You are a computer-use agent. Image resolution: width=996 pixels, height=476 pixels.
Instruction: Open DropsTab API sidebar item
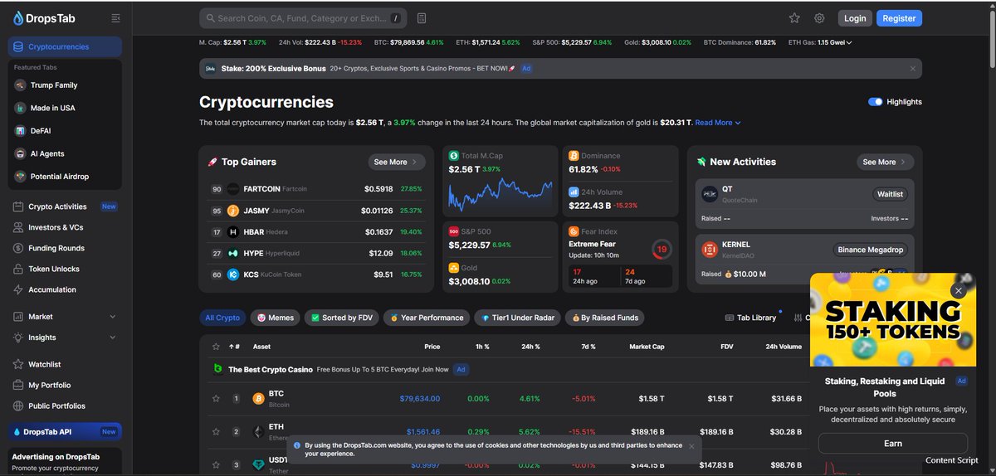tap(65, 432)
